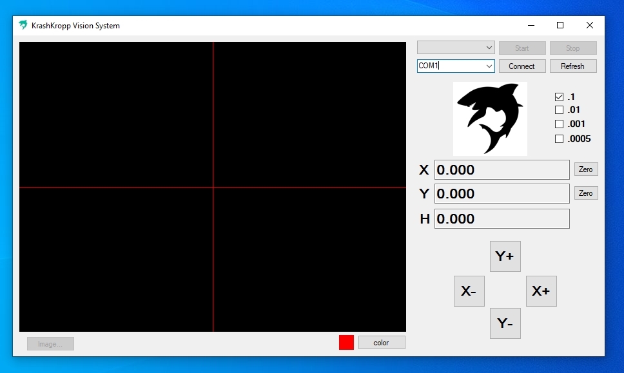
Task: Click the red crosshair color swatch
Action: (x=346, y=342)
